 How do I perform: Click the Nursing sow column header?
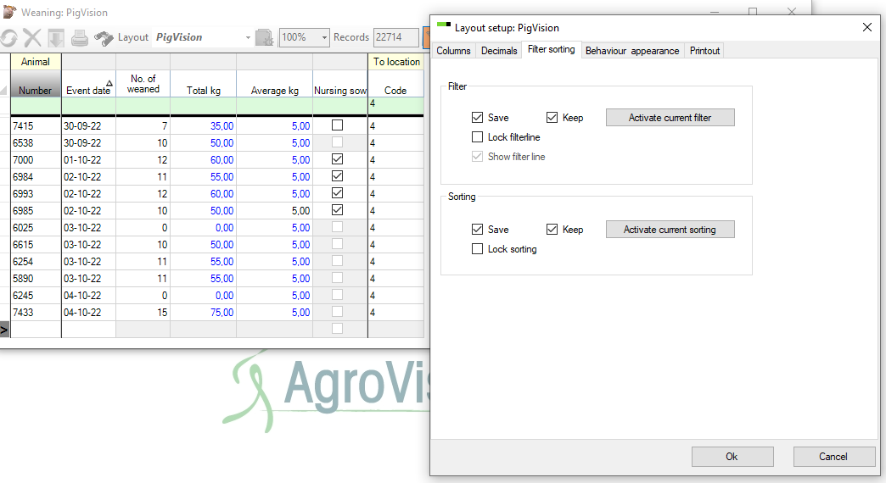(340, 84)
